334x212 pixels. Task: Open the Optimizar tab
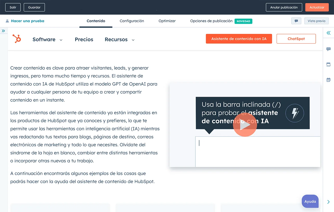167,21
